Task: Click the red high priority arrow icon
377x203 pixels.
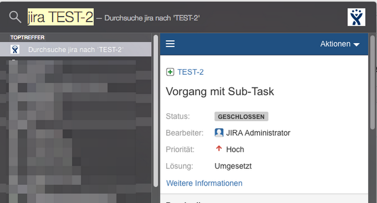Action: [x=219, y=148]
